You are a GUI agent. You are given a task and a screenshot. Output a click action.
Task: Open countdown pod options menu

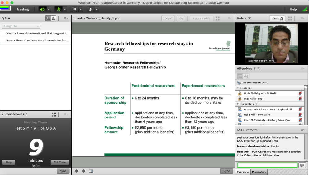[x=66, y=114]
